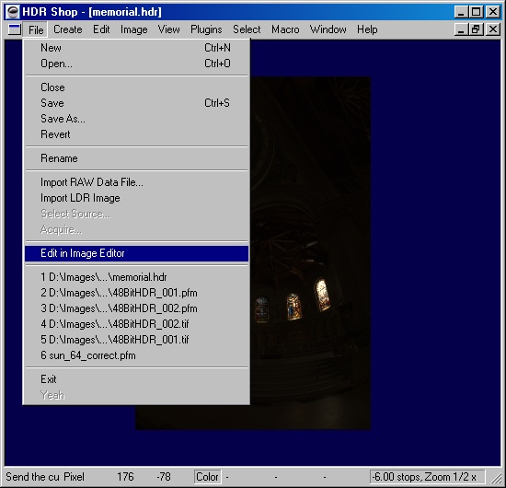
Task: Minimize the inner document window
Action: (x=462, y=29)
